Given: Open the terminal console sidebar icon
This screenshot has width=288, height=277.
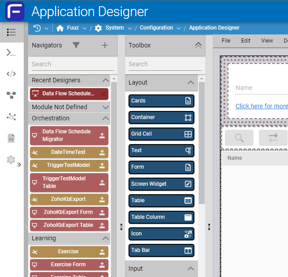Looking at the screenshot, I should pyautogui.click(x=11, y=53).
